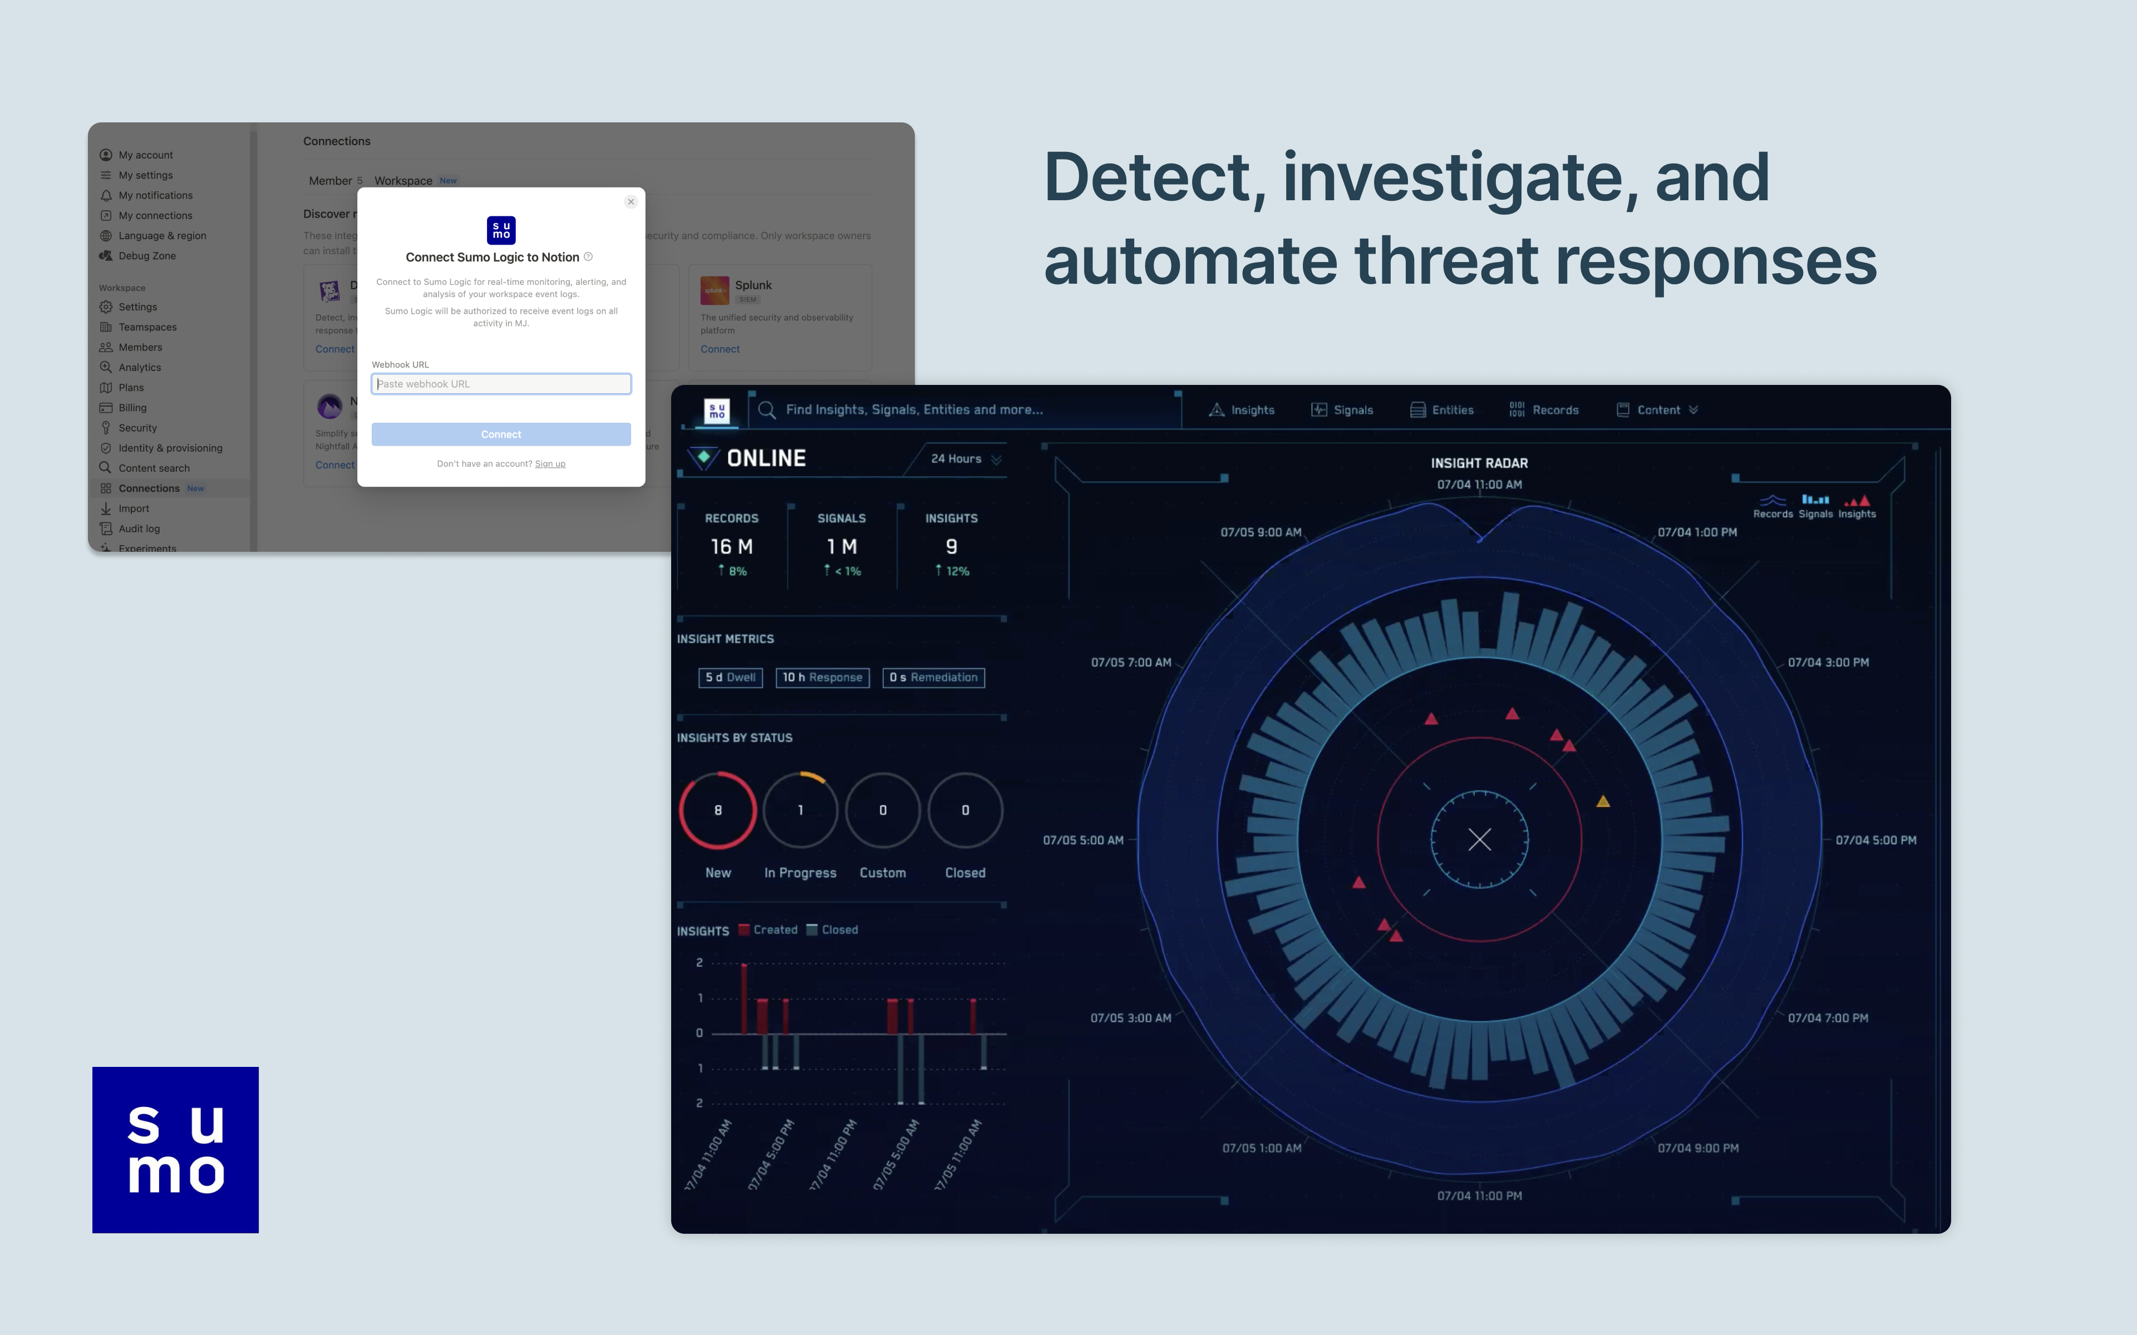Click help icon beside Connect Sumo Logic title
The height and width of the screenshot is (1335, 2137).
click(589, 257)
